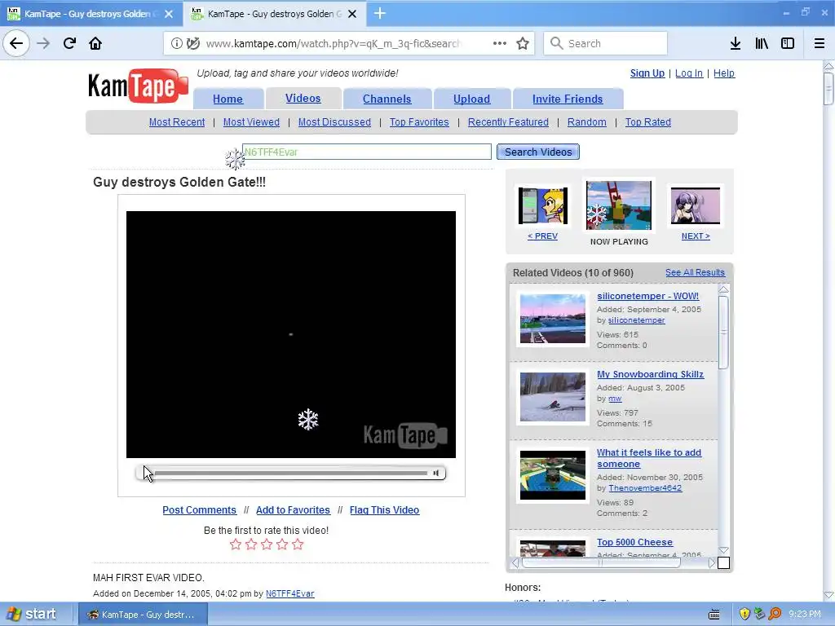
Task: Close the active KamTape tab
Action: [352, 14]
